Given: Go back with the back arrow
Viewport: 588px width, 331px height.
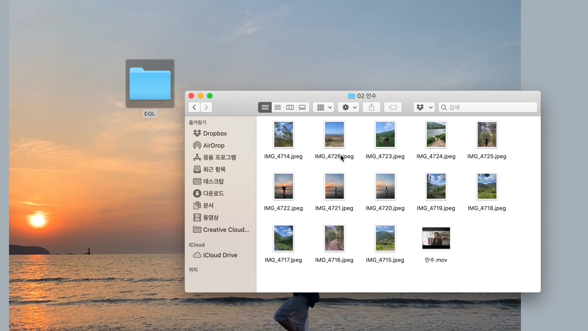Looking at the screenshot, I should coord(194,107).
